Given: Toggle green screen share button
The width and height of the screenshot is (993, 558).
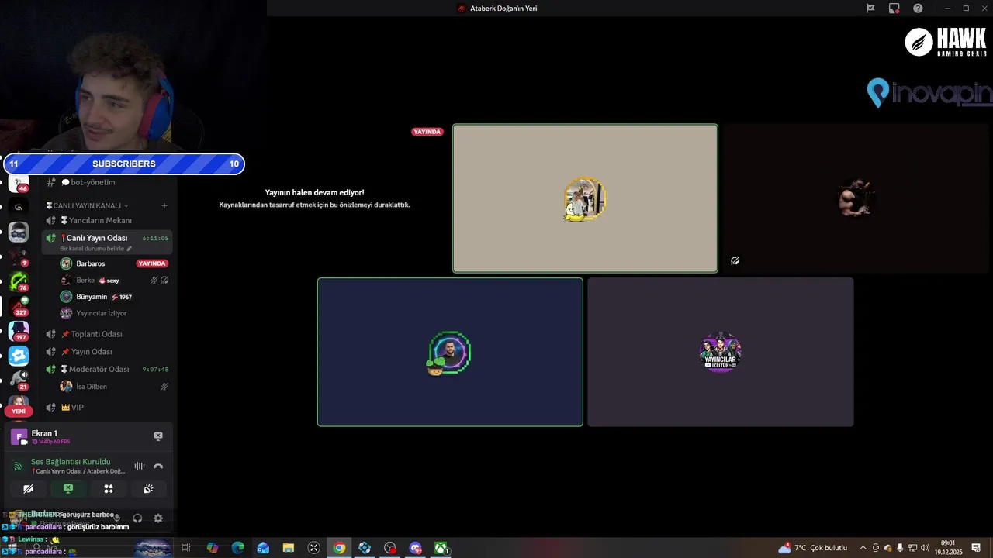Looking at the screenshot, I should pos(68,489).
